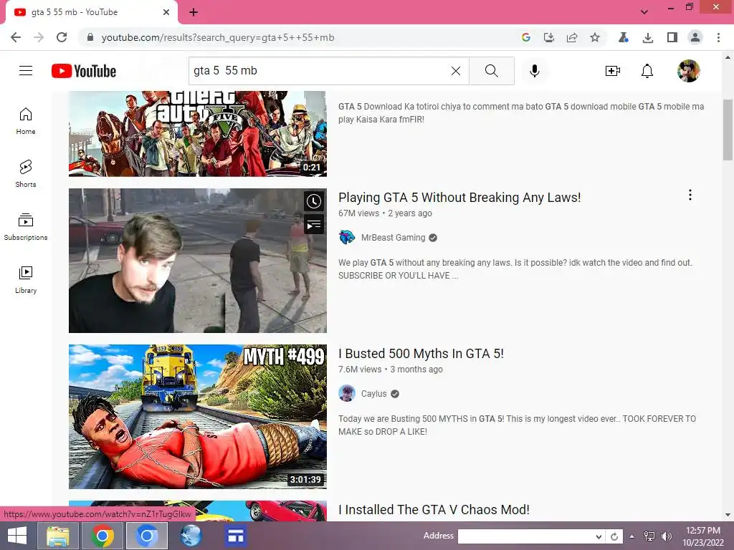Screen dimensions: 734x550
Task: Visit MrBeast Gaming channel name
Action: (x=393, y=238)
